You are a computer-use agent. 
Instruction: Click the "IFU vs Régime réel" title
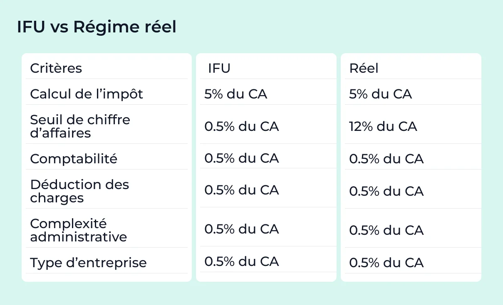(x=97, y=27)
